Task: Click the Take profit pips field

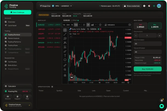Action: coord(148,52)
